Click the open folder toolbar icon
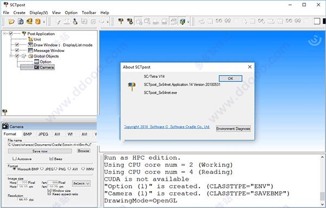This screenshot has width=326, height=208. [x=11, y=21]
